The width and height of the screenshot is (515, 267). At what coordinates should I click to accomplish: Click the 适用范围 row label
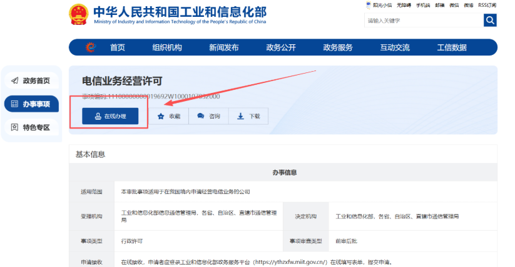(x=91, y=192)
